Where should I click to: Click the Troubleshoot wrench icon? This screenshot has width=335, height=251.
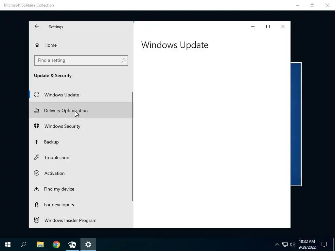[x=37, y=157]
